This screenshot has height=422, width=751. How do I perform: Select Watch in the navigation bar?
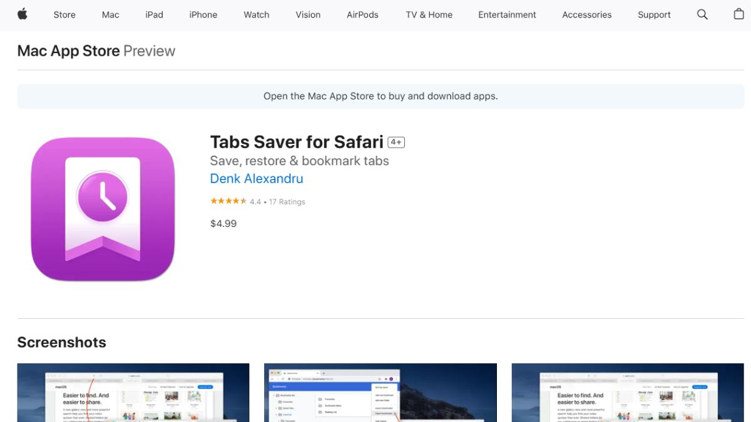pos(256,14)
